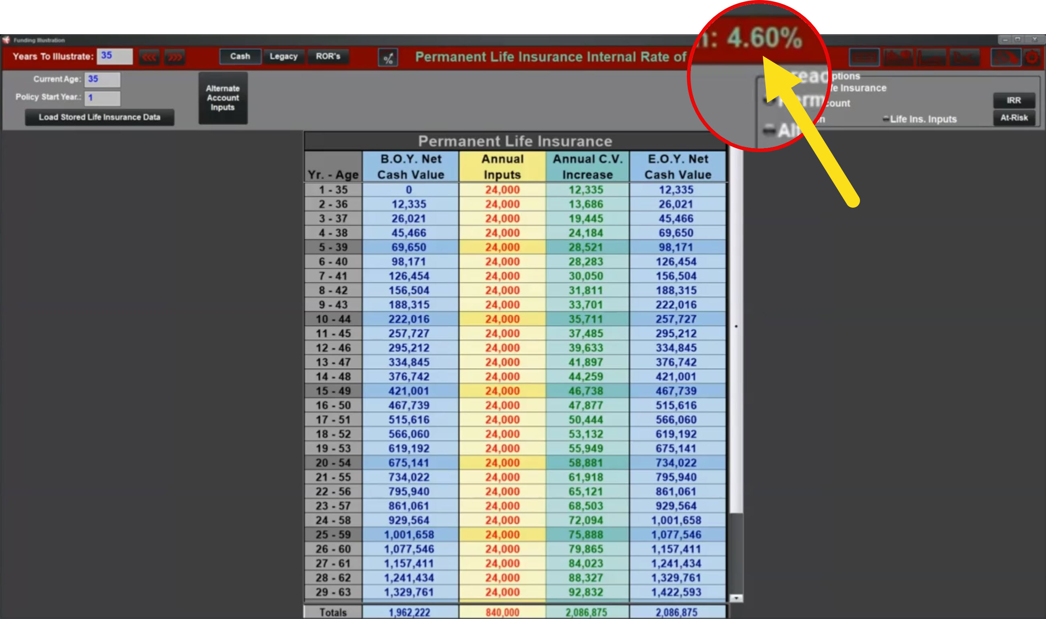The height and width of the screenshot is (619, 1046).
Task: Click the Alternate Account Inputs button
Action: [x=223, y=98]
